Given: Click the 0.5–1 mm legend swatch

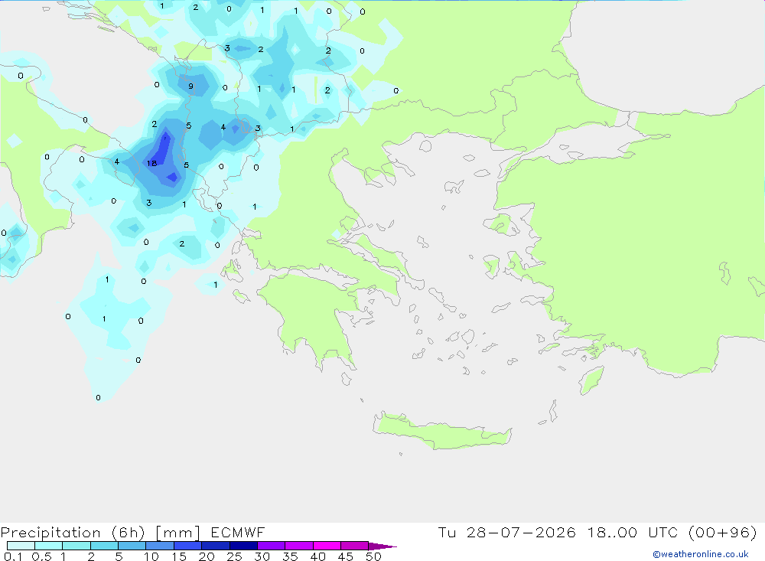Looking at the screenshot, I should pos(49,546).
